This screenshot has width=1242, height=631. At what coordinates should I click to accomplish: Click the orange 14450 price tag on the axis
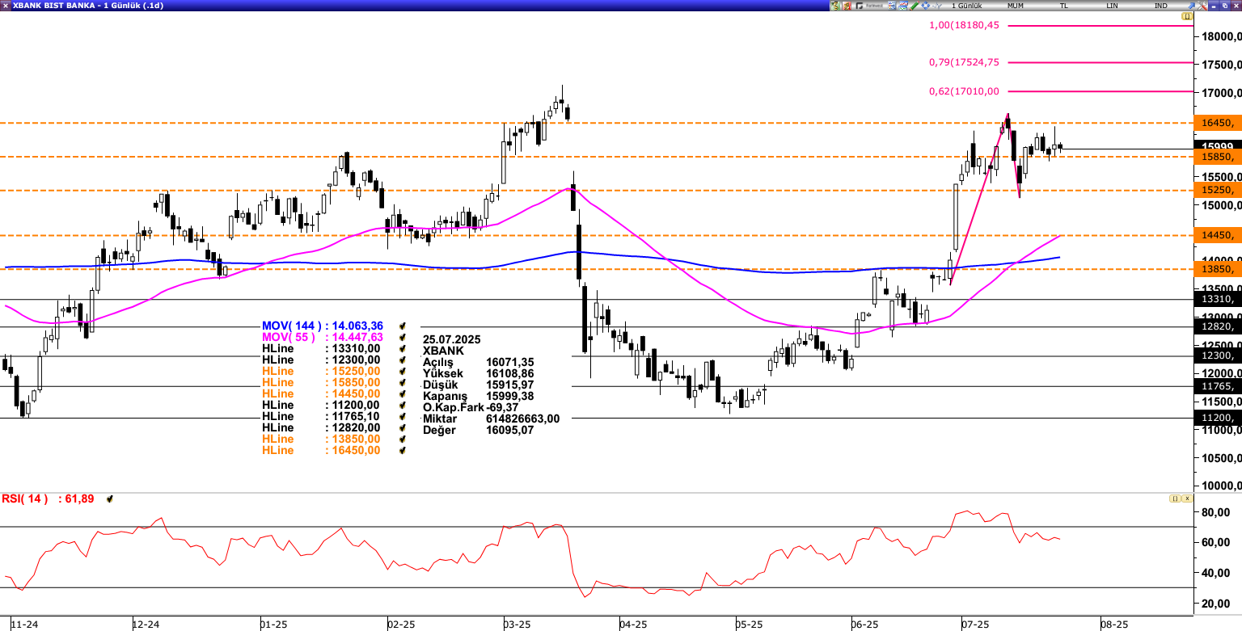pyautogui.click(x=1218, y=235)
